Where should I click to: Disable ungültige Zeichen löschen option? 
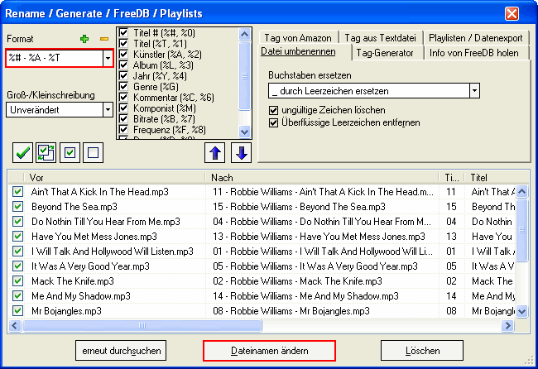(x=273, y=110)
